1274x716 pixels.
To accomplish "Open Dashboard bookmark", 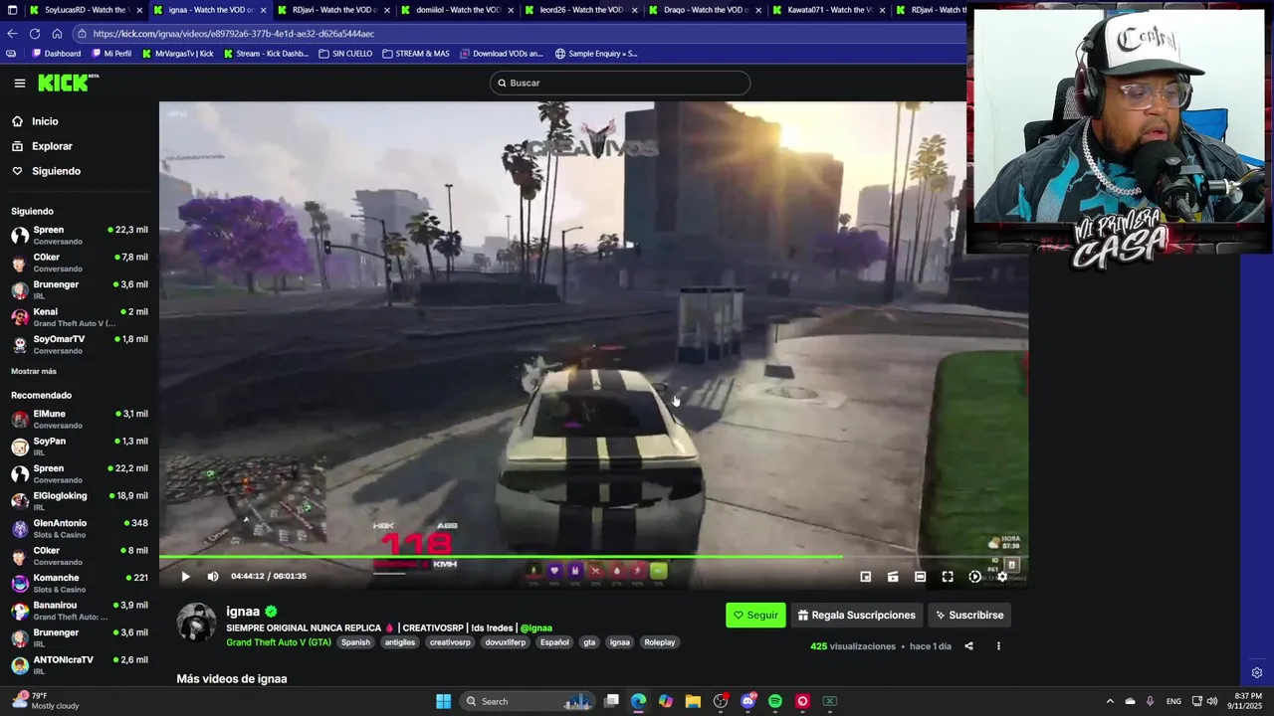I will [57, 54].
